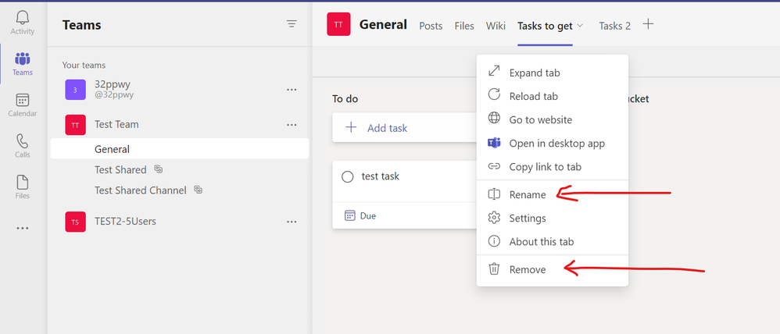This screenshot has height=334, width=780.
Task: Open the Tasks to get tab dropdown arrow
Action: point(580,27)
